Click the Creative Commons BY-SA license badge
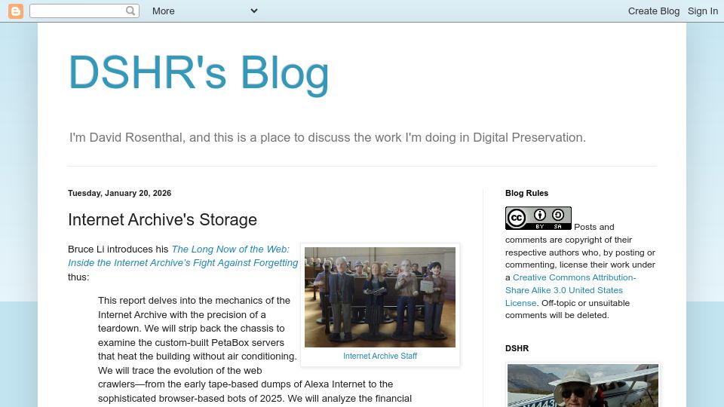 pyautogui.click(x=538, y=219)
